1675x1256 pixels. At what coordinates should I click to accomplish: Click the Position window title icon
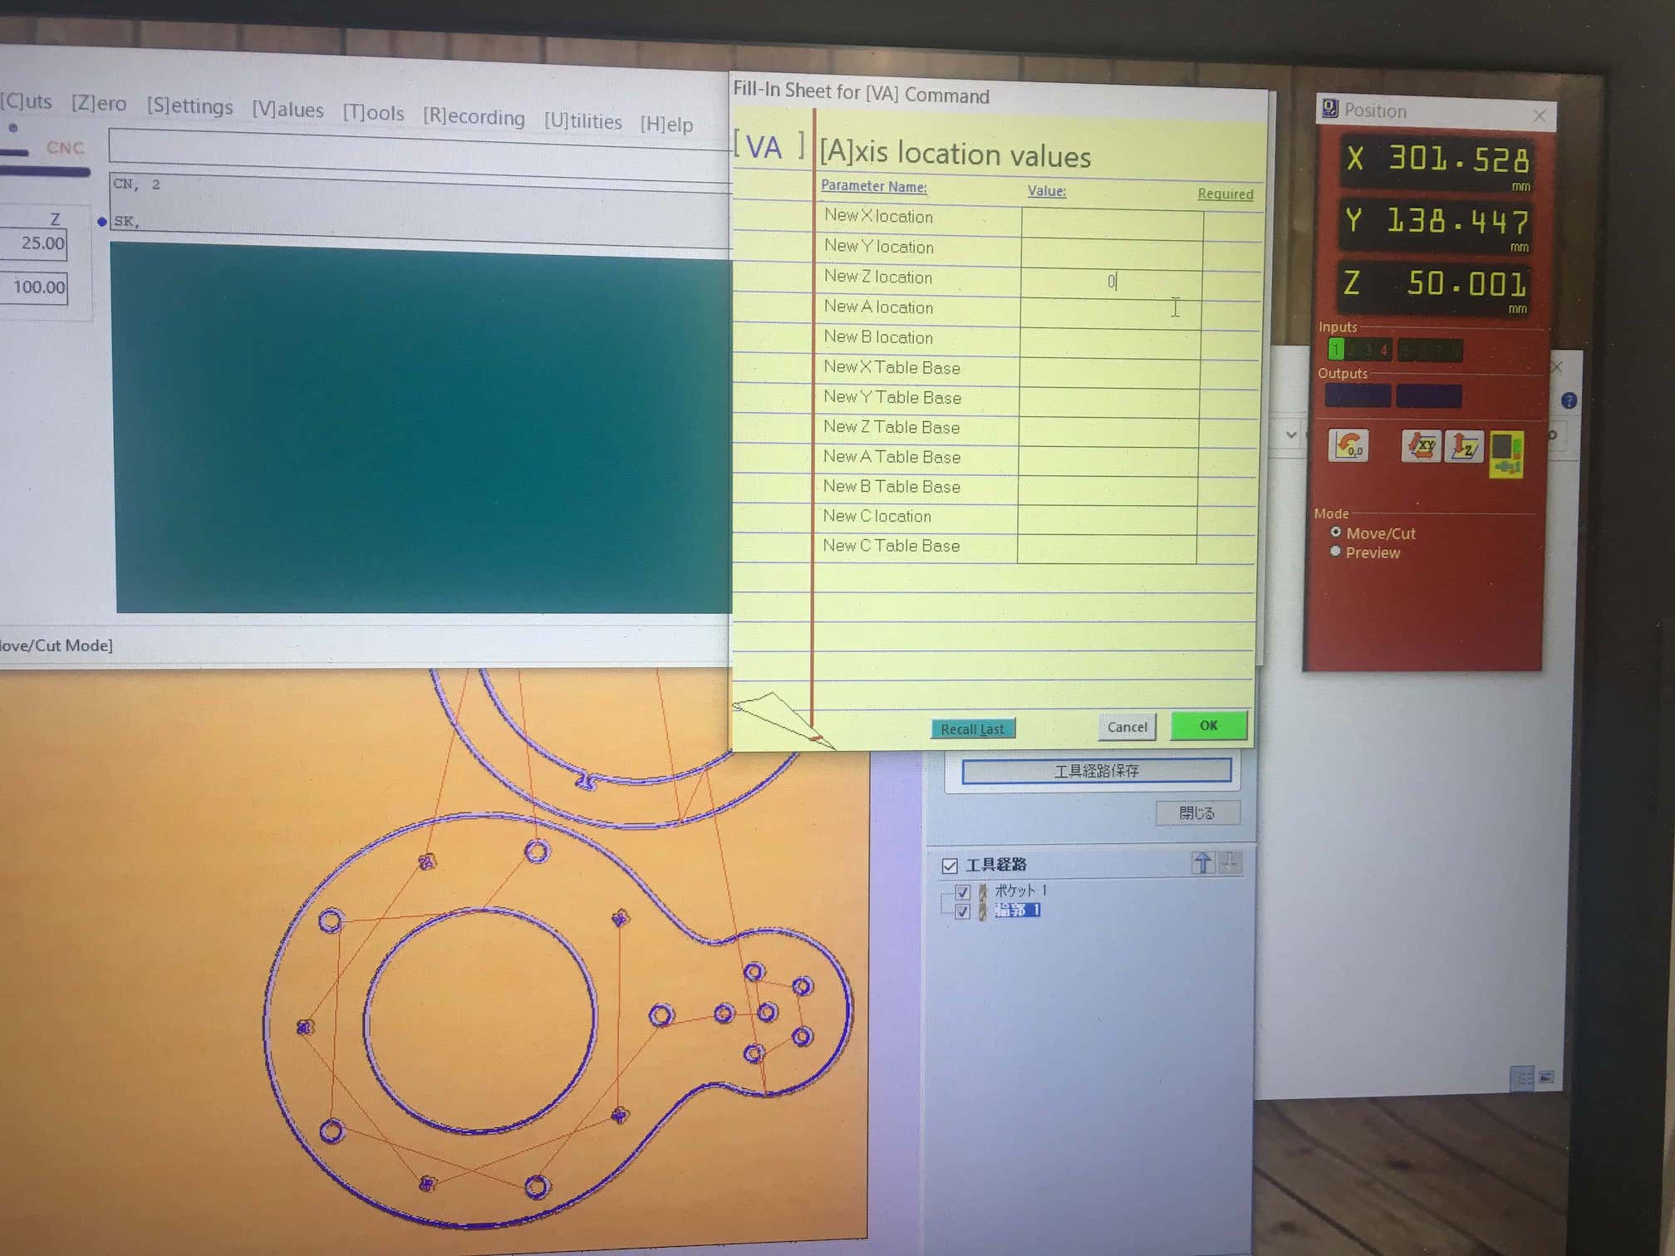[1330, 109]
